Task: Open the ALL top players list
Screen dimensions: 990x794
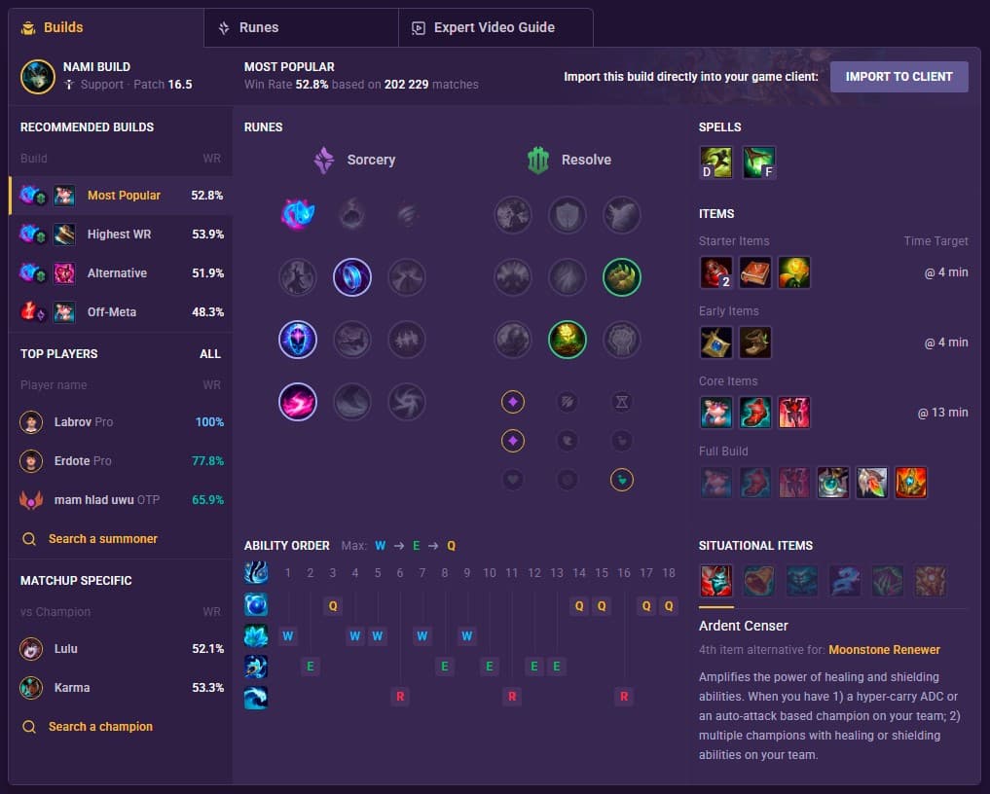Action: tap(210, 354)
